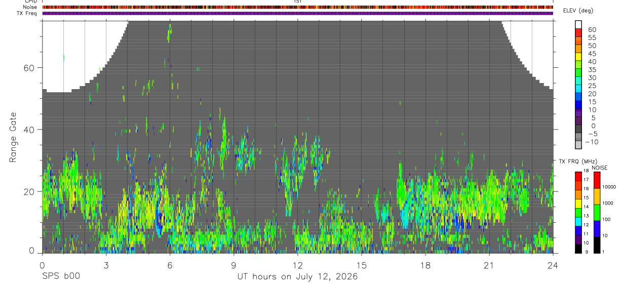
Task: Click the Noise strip at top
Action: click(x=297, y=8)
